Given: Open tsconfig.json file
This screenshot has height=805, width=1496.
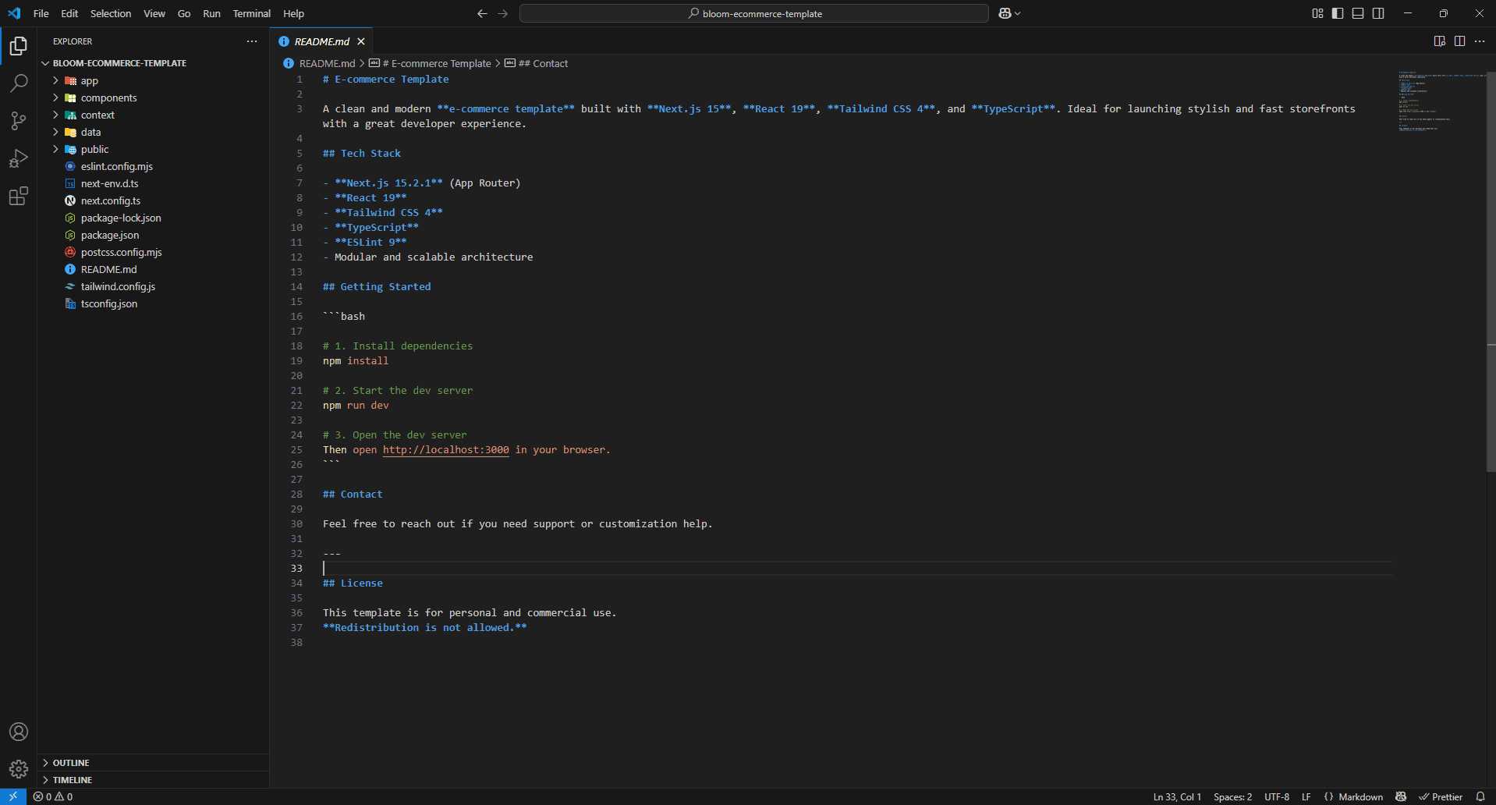Looking at the screenshot, I should pyautogui.click(x=153, y=303).
